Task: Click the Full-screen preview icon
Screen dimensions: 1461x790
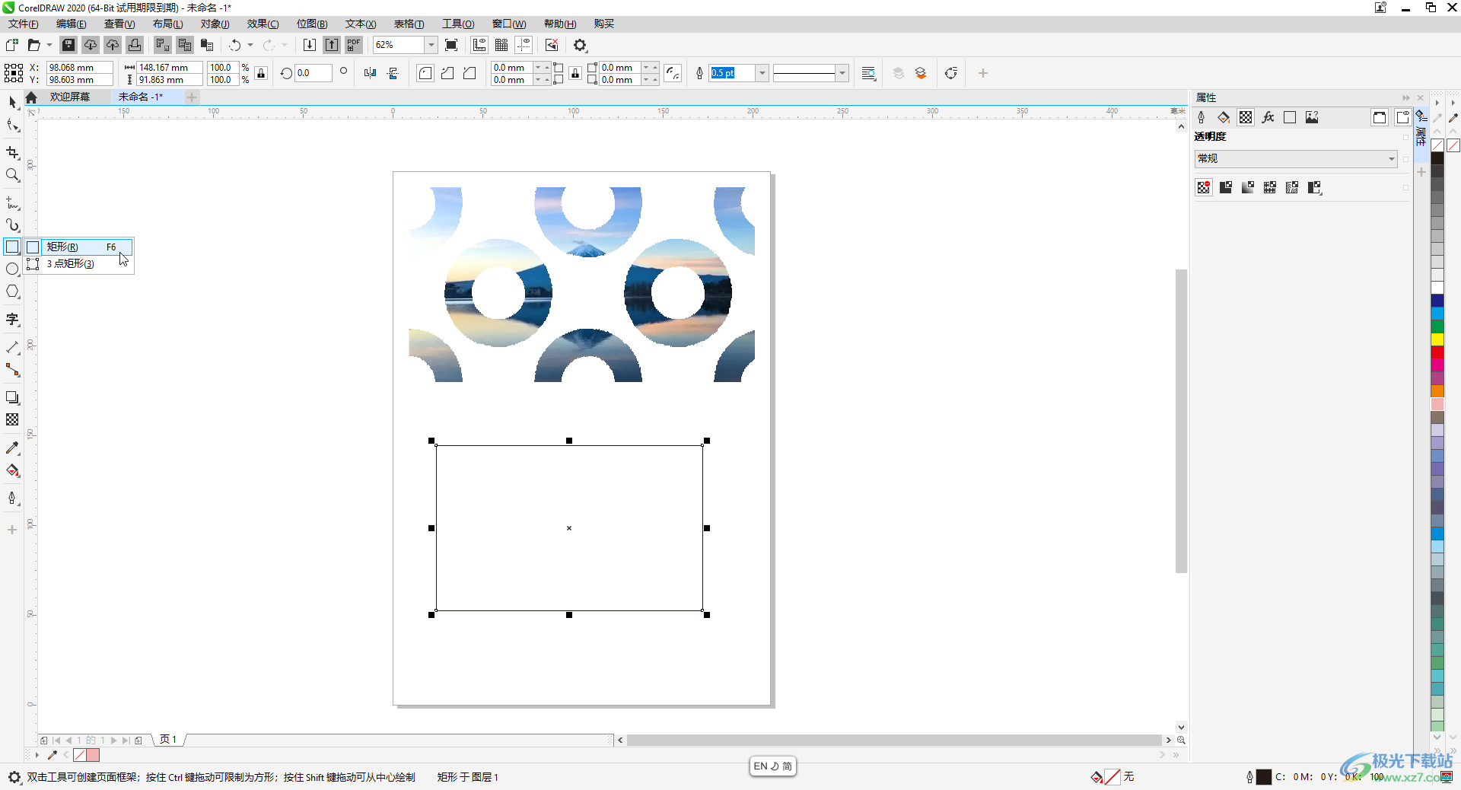Action: click(451, 45)
